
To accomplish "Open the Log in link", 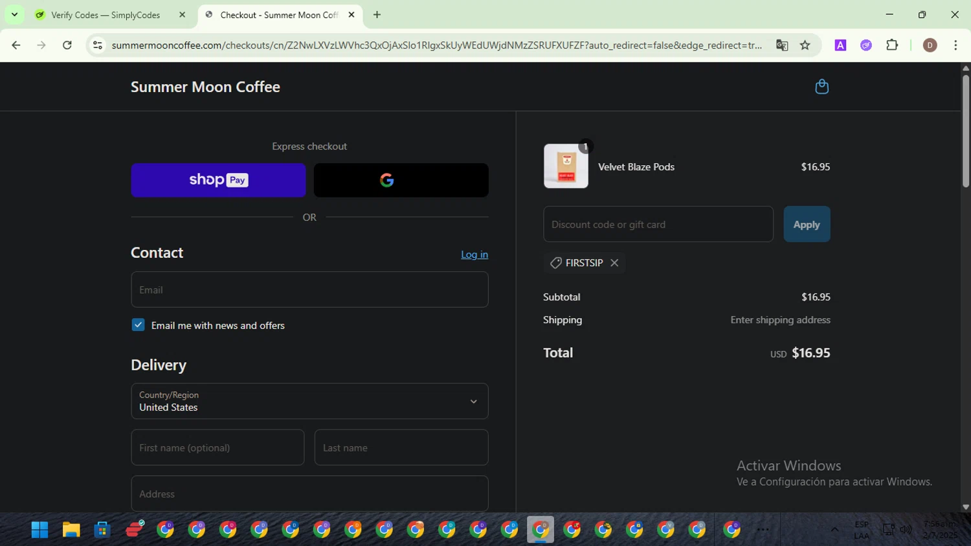I will pyautogui.click(x=474, y=255).
